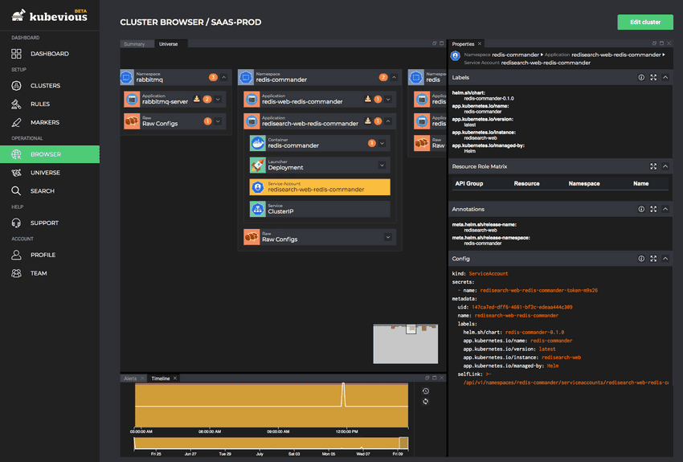Click the info icon in Labels header
This screenshot has height=462, width=683.
pyautogui.click(x=641, y=78)
